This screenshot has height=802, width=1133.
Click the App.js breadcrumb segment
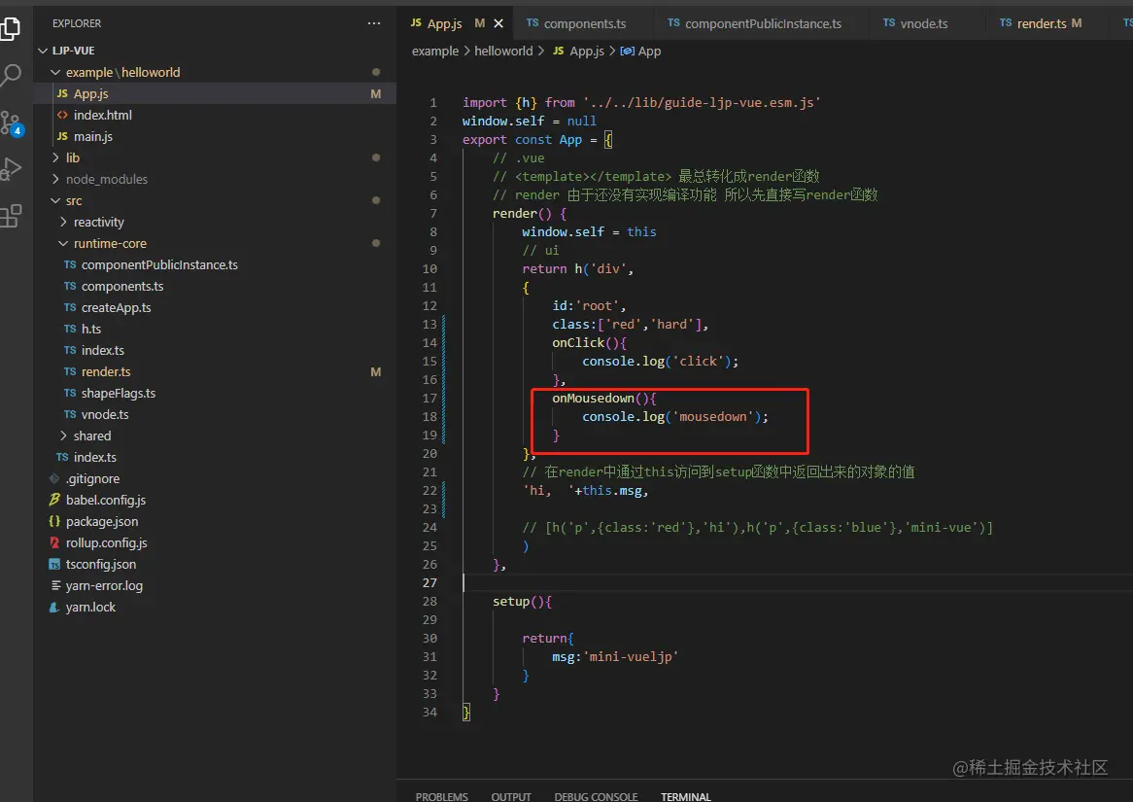pos(587,52)
